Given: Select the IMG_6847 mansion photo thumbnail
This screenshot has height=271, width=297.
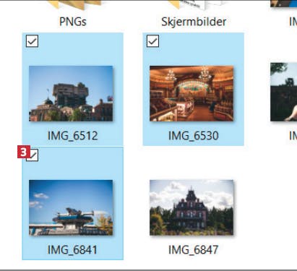Looking at the screenshot, I should point(191,207).
